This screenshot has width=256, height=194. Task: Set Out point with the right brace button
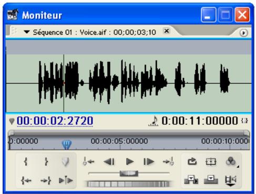click(46, 161)
